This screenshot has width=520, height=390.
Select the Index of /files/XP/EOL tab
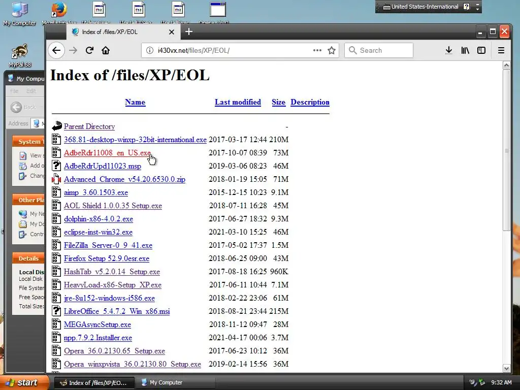click(123, 32)
